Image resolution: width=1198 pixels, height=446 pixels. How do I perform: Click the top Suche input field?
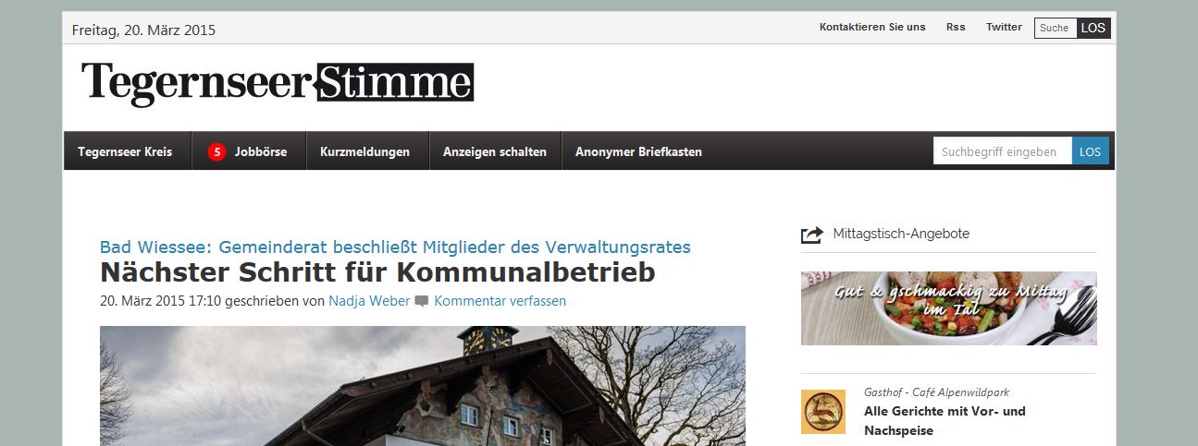1056,28
